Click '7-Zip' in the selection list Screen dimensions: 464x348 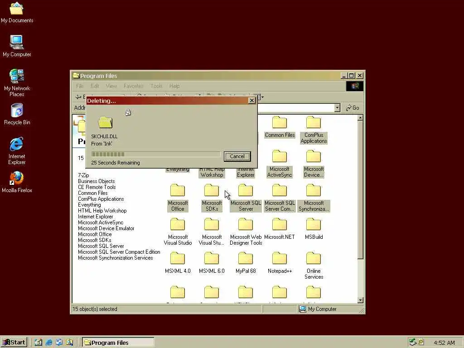click(x=83, y=175)
